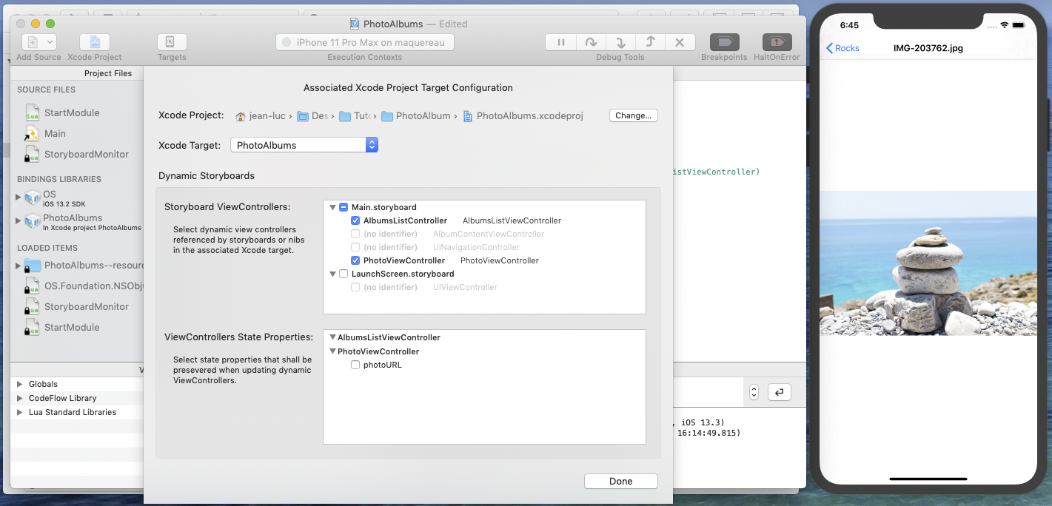1052x506 pixels.
Task: Click the Step Out debug tool
Action: click(650, 42)
